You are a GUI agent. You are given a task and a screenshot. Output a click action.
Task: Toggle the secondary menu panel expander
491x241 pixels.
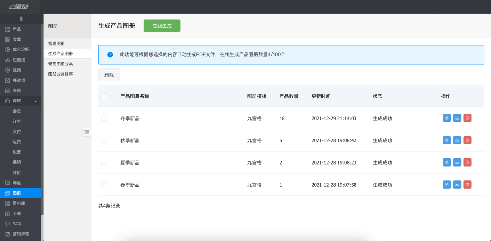tap(87, 132)
